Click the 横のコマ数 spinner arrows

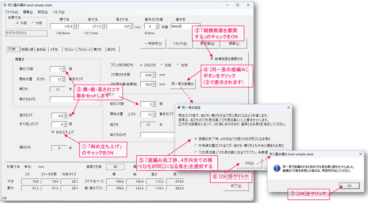(x=63, y=69)
